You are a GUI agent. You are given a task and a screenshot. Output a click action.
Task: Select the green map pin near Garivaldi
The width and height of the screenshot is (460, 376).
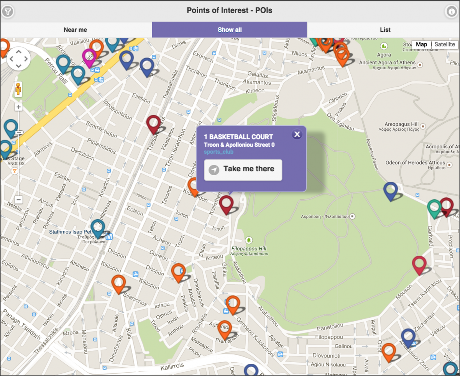[x=434, y=209]
